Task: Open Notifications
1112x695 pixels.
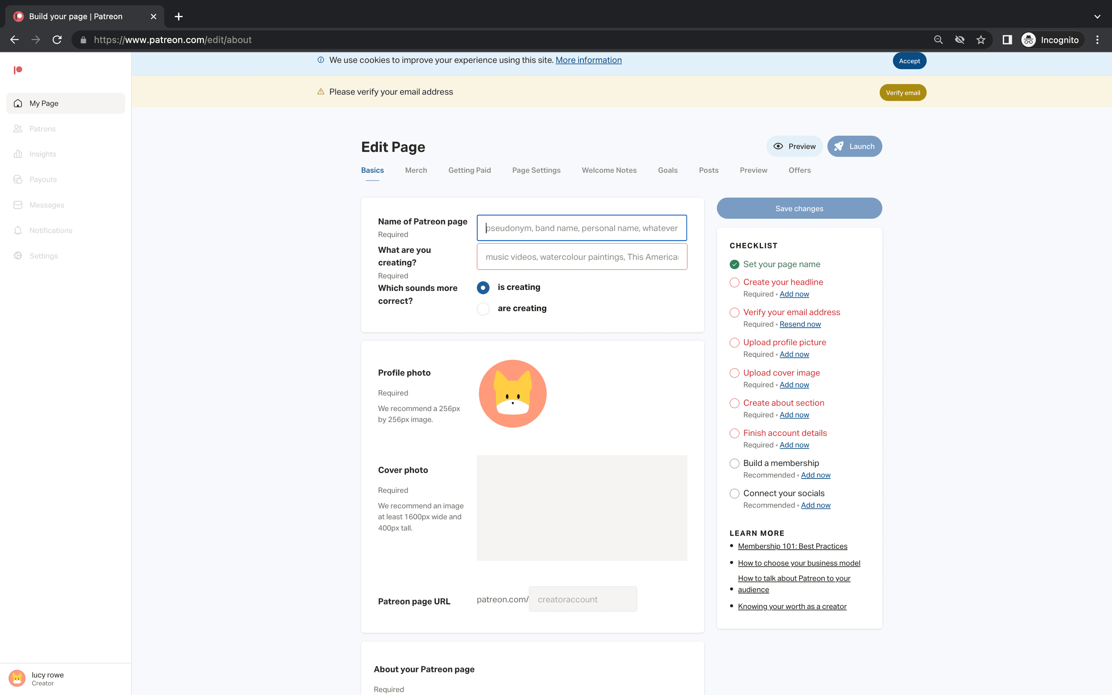Action: [x=50, y=230]
